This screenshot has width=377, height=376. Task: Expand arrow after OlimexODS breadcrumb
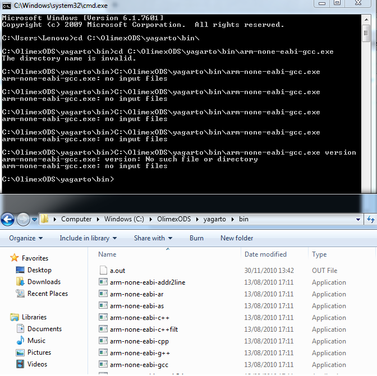pos(197,220)
